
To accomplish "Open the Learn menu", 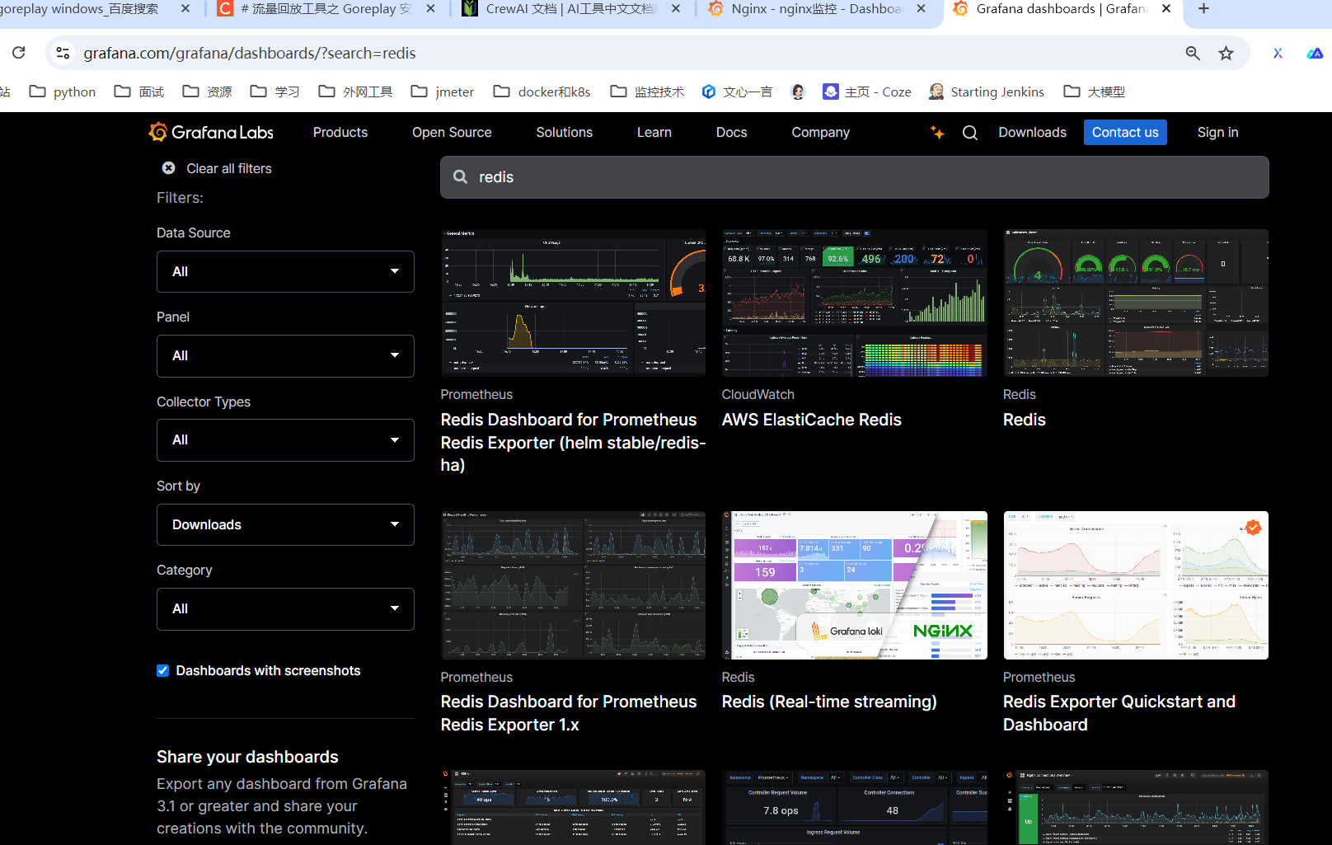I will click(x=654, y=132).
